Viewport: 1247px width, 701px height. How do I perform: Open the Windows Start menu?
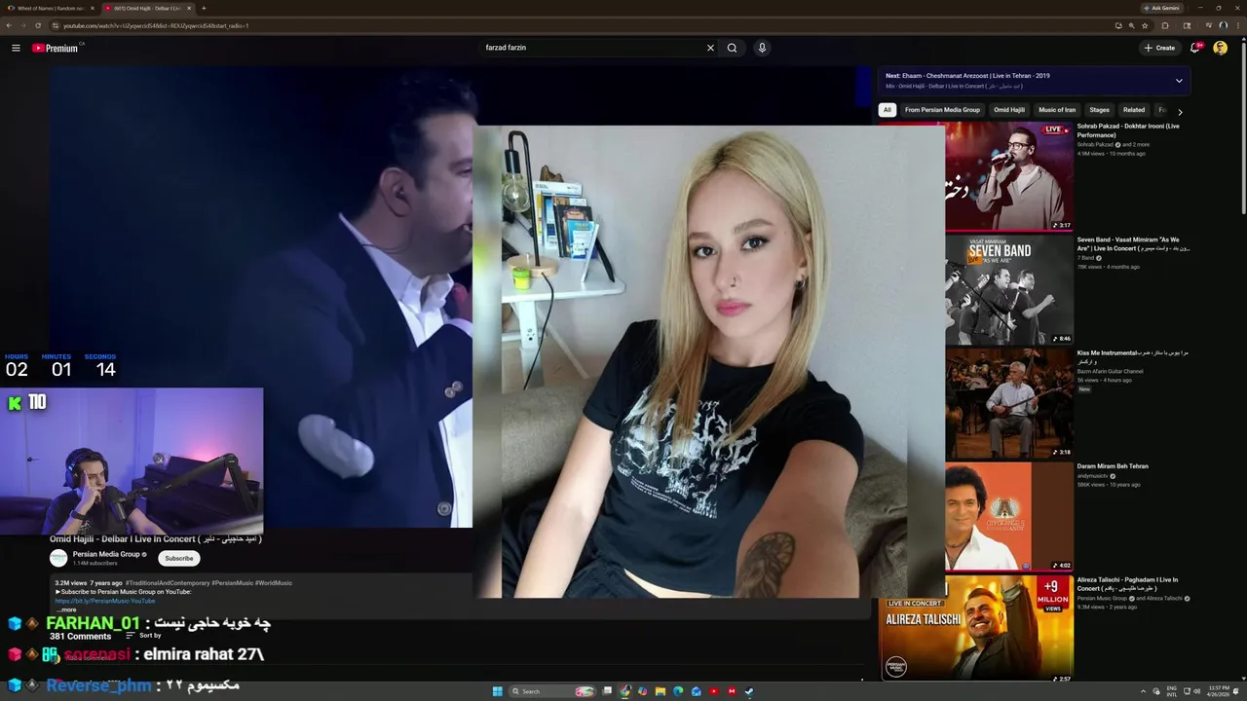497,691
